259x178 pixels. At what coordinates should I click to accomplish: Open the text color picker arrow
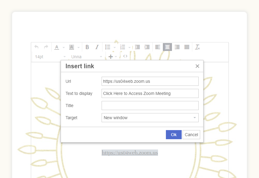pyautogui.click(x=64, y=47)
